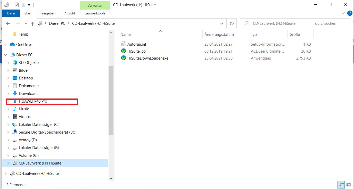Click the Temp folder icon

click(x=15, y=34)
